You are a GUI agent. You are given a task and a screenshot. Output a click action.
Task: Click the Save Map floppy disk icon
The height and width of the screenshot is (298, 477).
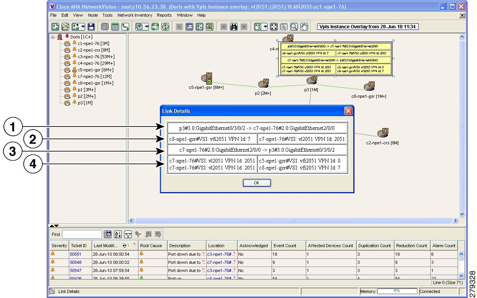pos(91,27)
